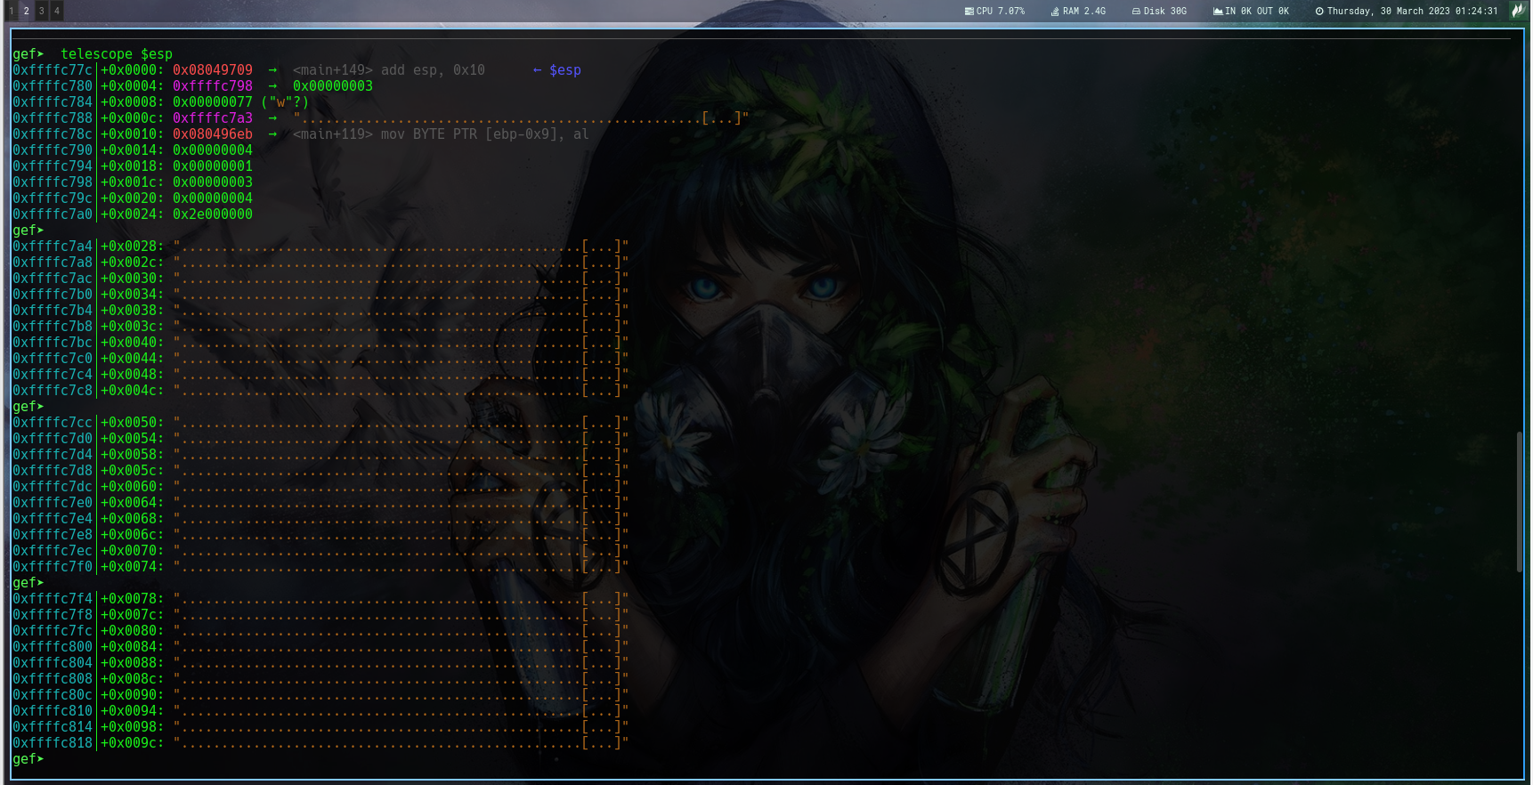Click the dotted string on row 0xffffc7a8

tap(401, 263)
